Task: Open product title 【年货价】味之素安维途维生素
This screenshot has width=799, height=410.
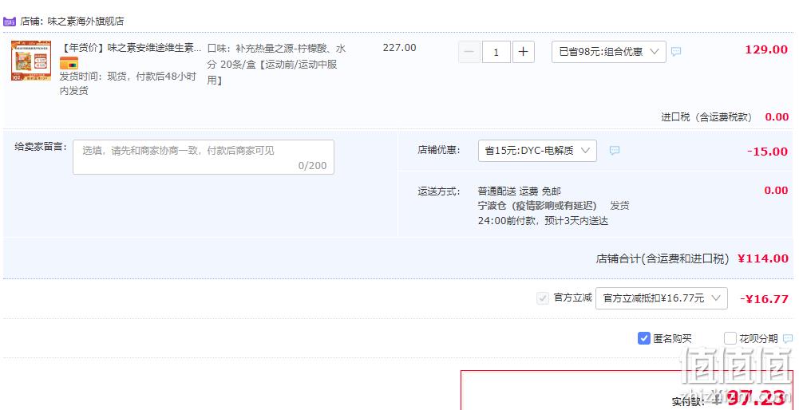Action: point(130,48)
